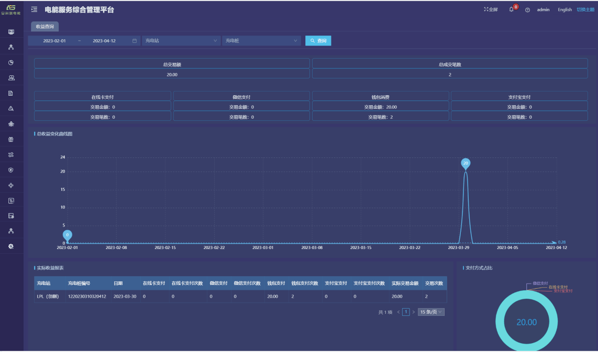
Task: Open the notification bell icon
Action: click(x=512, y=9)
